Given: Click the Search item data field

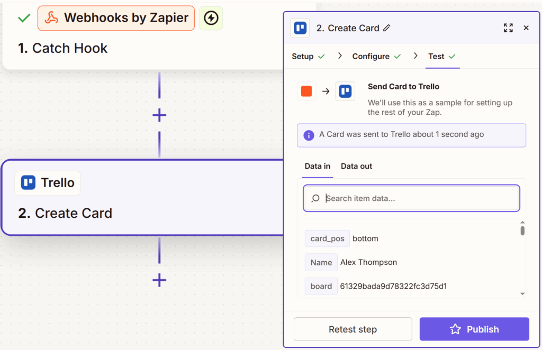Looking at the screenshot, I should (x=411, y=198).
